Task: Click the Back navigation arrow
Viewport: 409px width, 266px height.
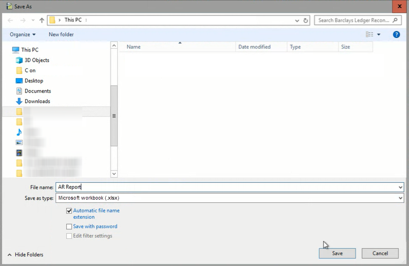Action: [10, 21]
